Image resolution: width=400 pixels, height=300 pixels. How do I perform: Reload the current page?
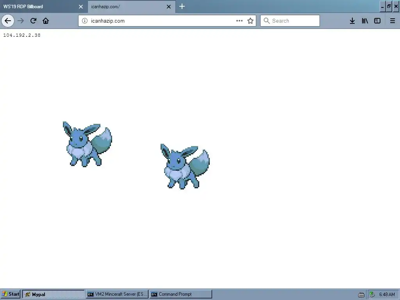pyautogui.click(x=33, y=21)
